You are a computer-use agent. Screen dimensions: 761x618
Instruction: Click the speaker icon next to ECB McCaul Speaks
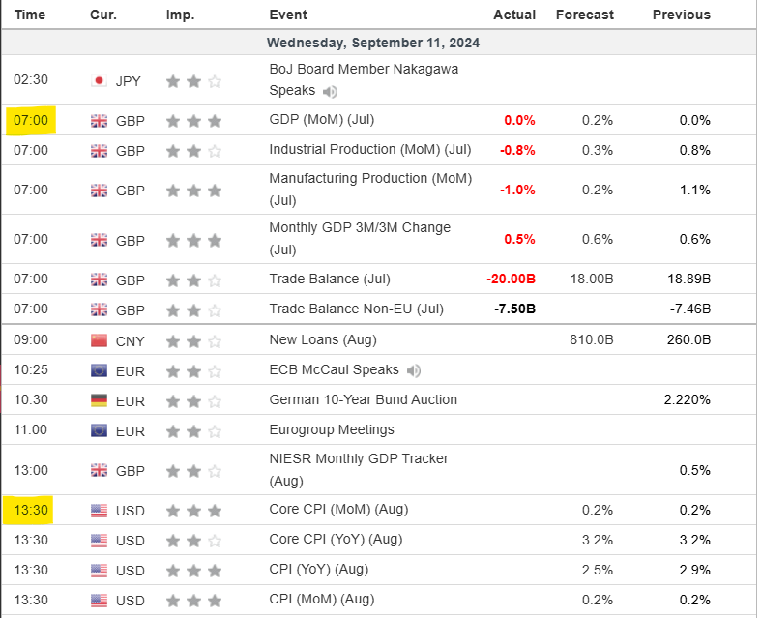[x=414, y=370]
